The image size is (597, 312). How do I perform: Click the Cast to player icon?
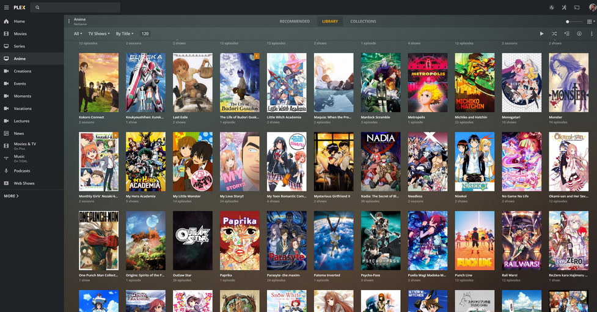click(576, 7)
